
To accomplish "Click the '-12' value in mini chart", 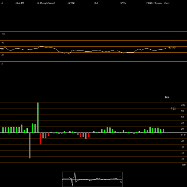I will (x=120, y=182).
